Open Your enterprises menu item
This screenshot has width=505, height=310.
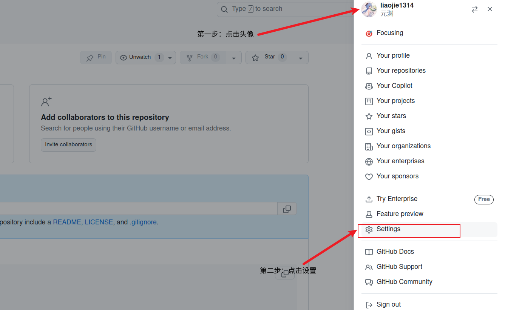coord(429,161)
